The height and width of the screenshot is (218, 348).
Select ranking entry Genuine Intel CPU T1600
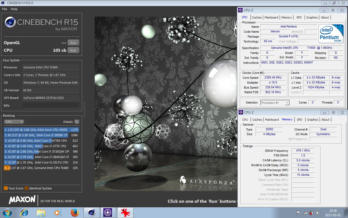point(41,168)
